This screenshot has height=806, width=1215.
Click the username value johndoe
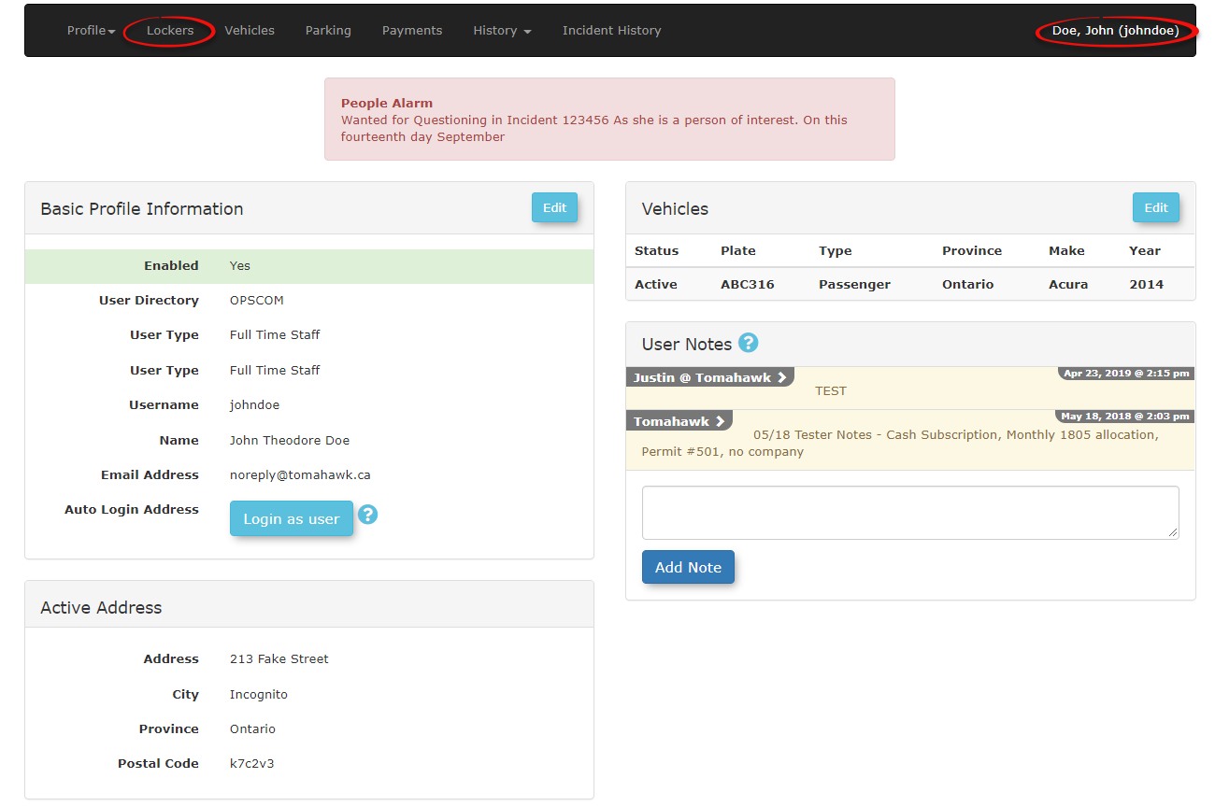pyautogui.click(x=254, y=404)
